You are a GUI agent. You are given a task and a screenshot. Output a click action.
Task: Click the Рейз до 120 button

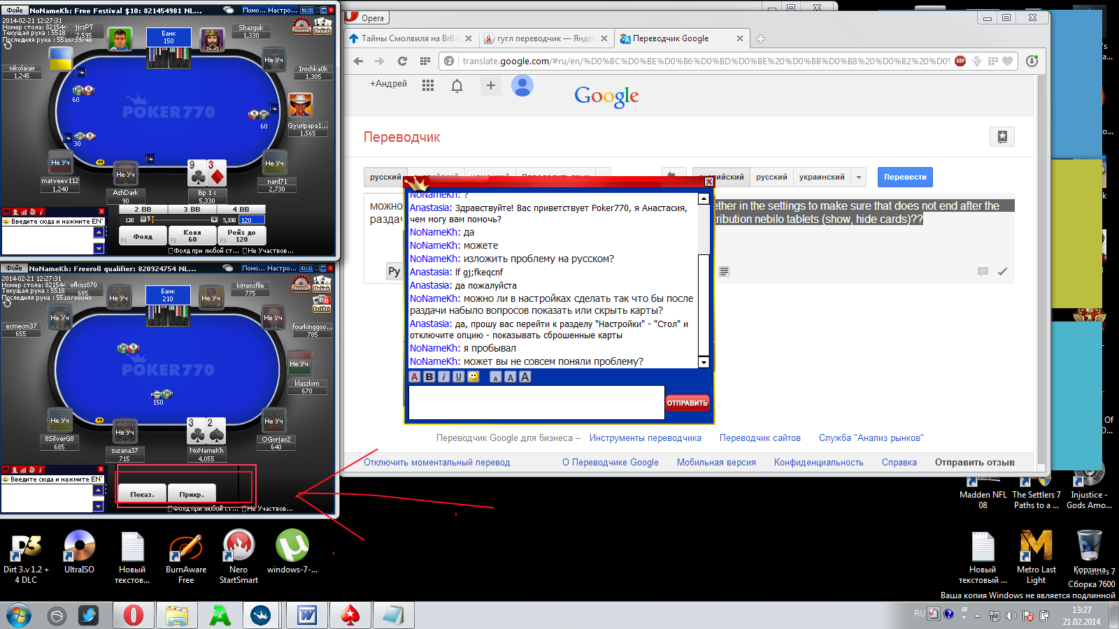pyautogui.click(x=241, y=236)
